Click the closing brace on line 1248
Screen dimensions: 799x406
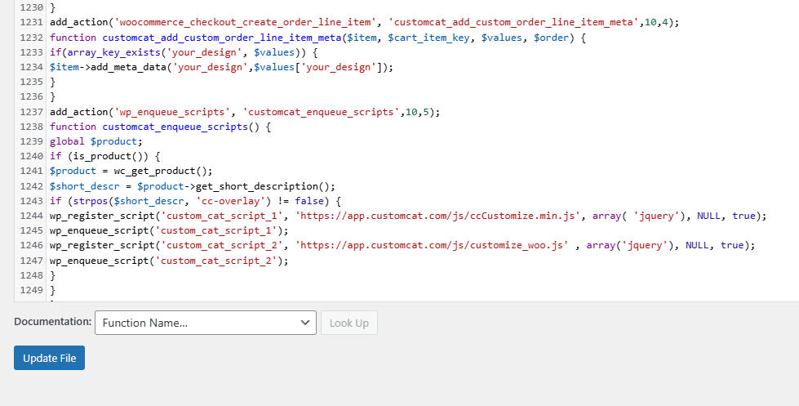point(53,275)
